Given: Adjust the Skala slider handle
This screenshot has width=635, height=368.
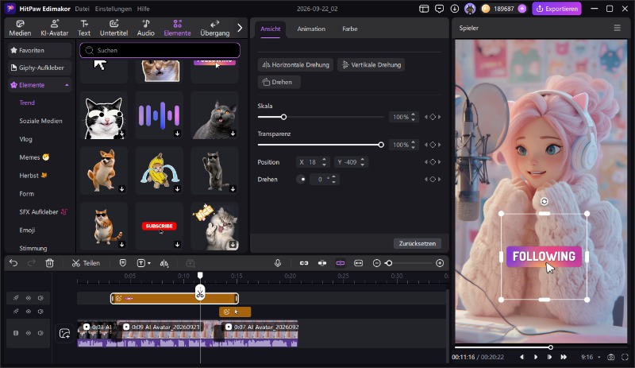Looking at the screenshot, I should (x=283, y=117).
